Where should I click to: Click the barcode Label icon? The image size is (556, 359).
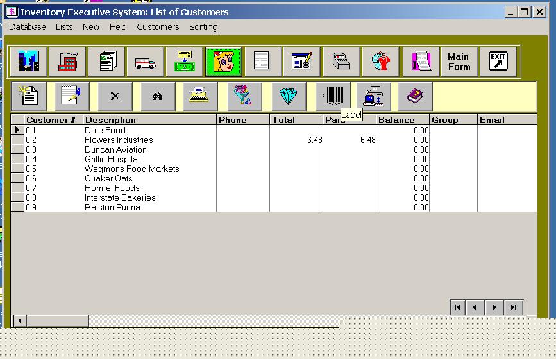click(333, 96)
